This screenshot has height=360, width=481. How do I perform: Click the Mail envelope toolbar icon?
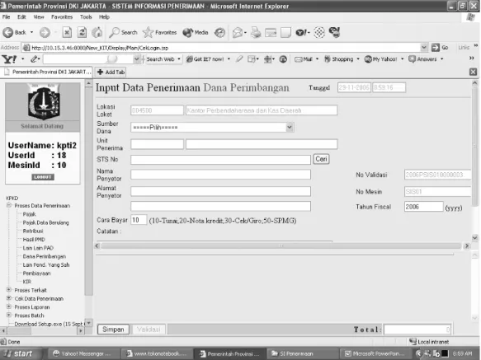tap(238, 32)
